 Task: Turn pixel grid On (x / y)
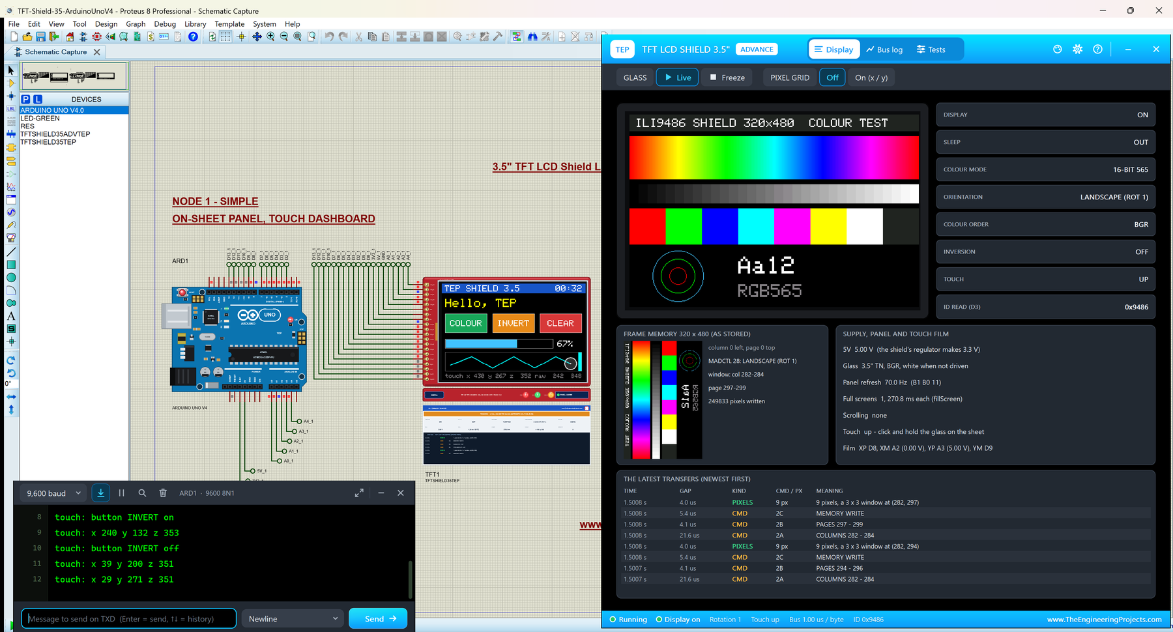point(871,78)
